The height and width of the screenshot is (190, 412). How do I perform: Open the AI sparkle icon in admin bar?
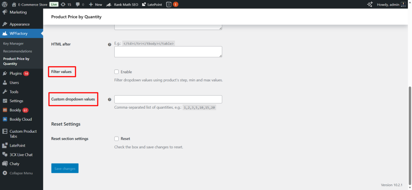point(370,4)
